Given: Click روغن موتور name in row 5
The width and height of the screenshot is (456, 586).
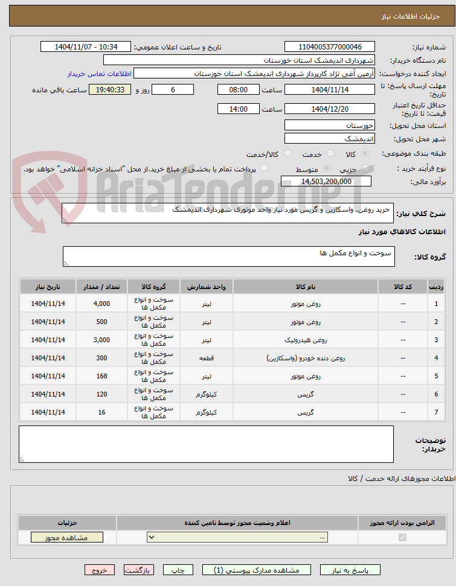Looking at the screenshot, I should [305, 376].
